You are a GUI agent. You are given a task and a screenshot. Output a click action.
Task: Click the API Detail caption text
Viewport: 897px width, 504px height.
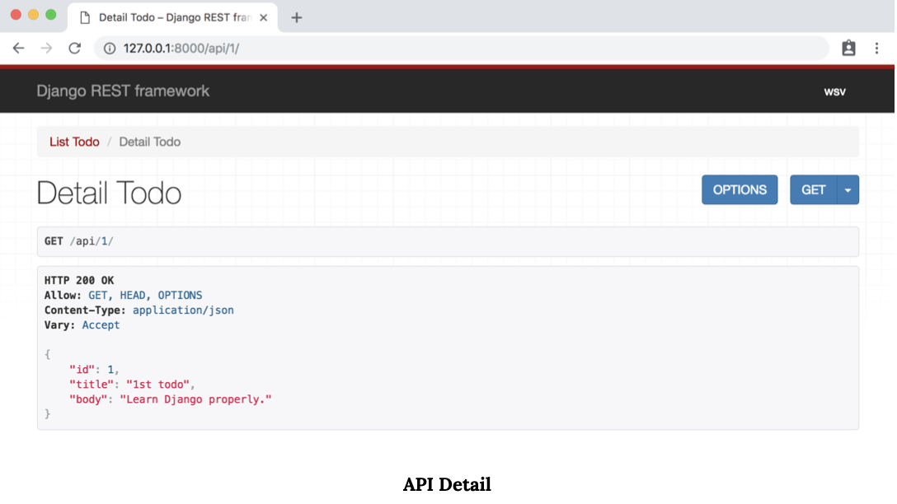tap(447, 484)
